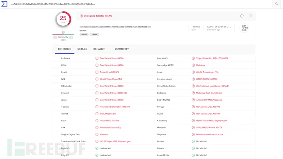Click the ESET-NOD32 MSIL/Rozena.L result

pos(209,100)
